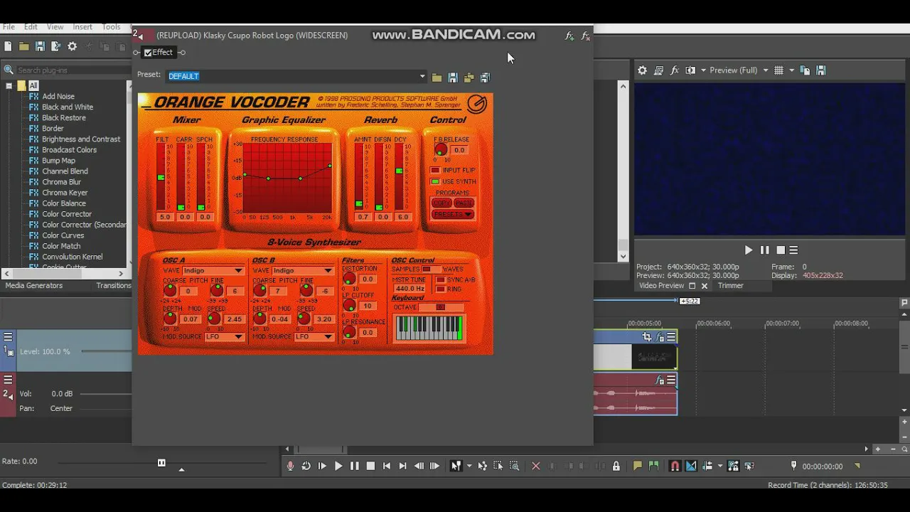The width and height of the screenshot is (910, 512).
Task: Open Event FX on the video event
Action: [x=660, y=337]
